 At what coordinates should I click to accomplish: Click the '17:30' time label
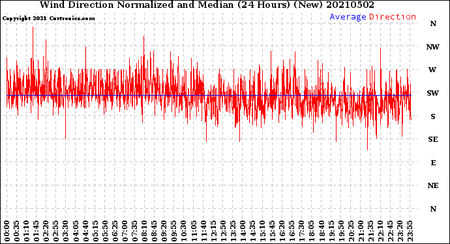point(302,231)
